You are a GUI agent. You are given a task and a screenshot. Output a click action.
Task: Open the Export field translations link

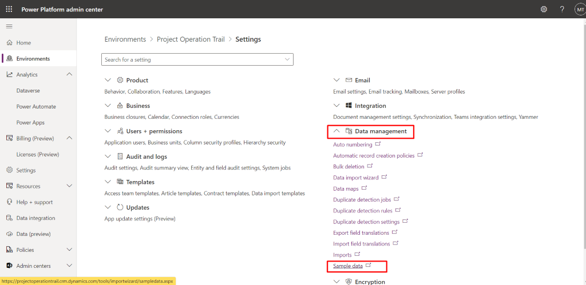click(x=361, y=233)
